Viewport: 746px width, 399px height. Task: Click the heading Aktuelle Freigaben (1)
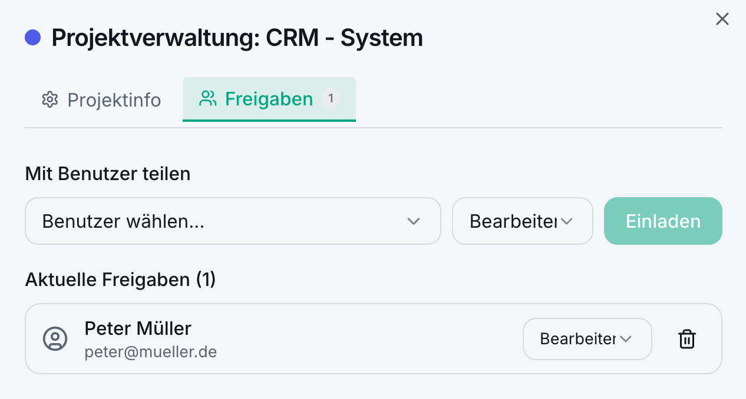point(120,280)
